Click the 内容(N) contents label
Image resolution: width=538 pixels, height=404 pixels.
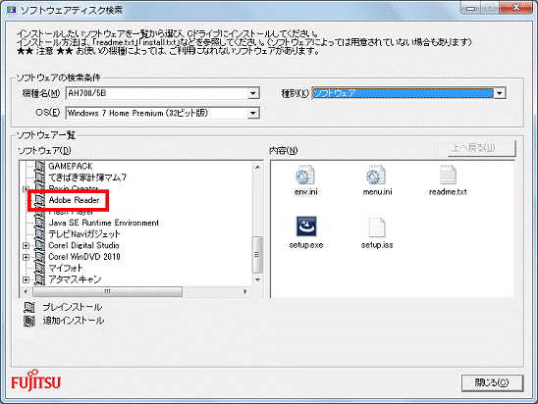pos(284,150)
